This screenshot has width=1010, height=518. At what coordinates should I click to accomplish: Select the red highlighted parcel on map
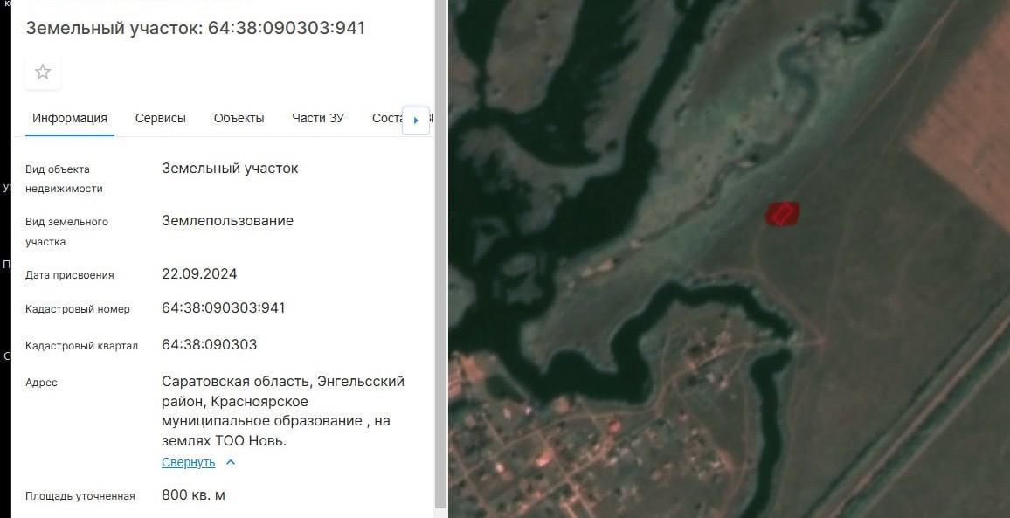[783, 214]
